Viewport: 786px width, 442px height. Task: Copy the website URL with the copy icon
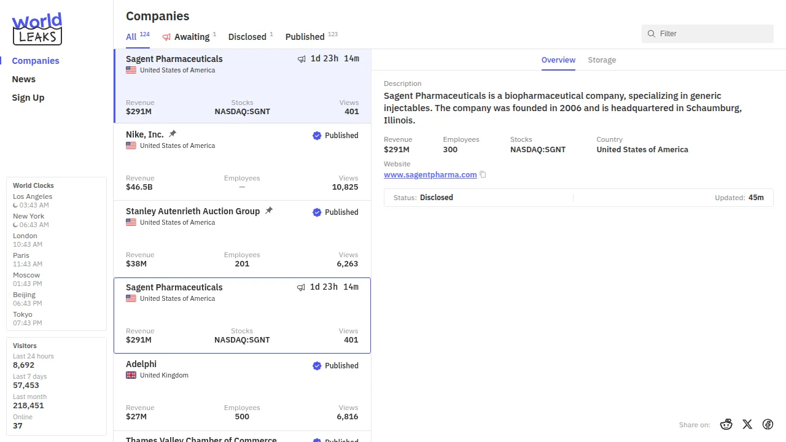point(483,175)
